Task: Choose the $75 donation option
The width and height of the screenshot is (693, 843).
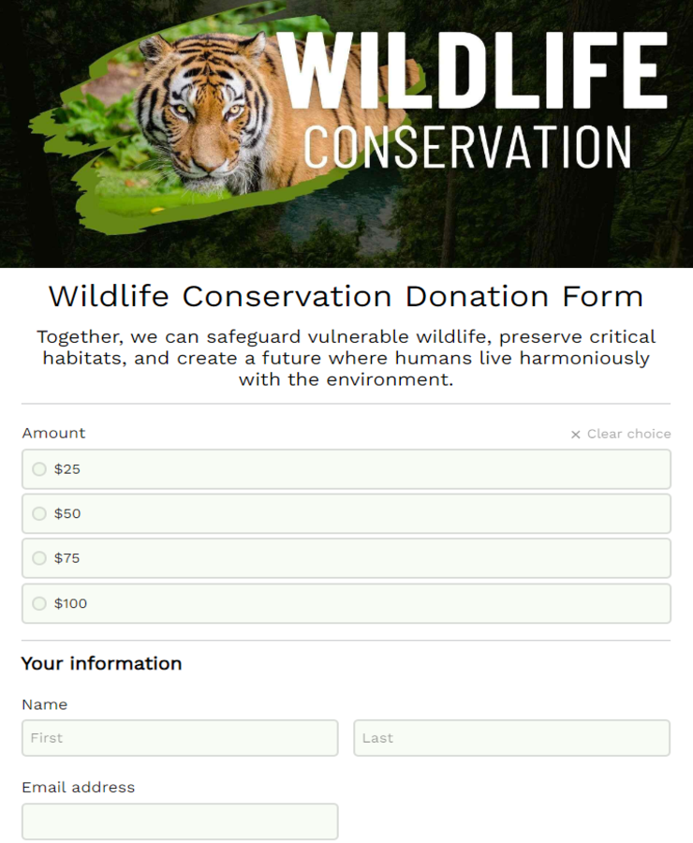Action: [x=346, y=557]
